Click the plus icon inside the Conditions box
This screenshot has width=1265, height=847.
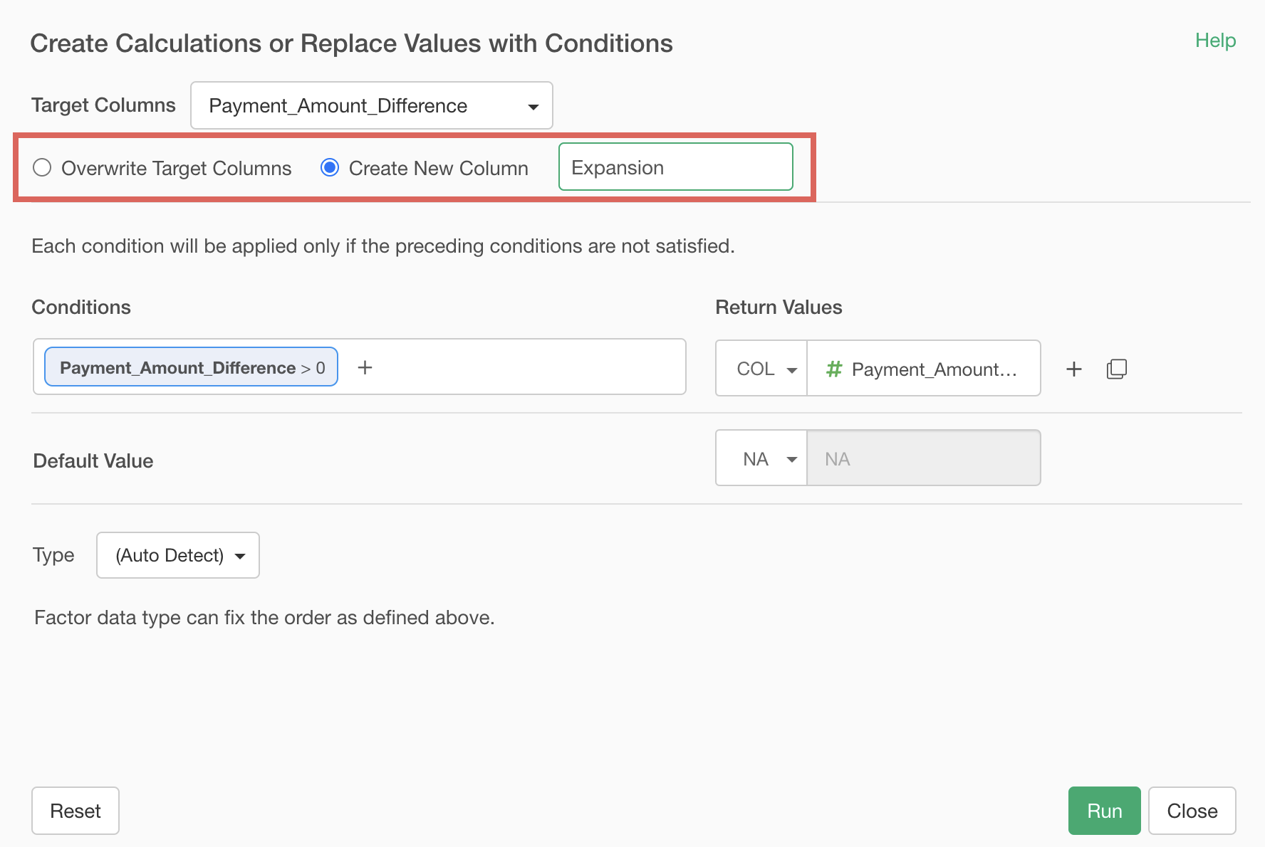pyautogui.click(x=365, y=367)
